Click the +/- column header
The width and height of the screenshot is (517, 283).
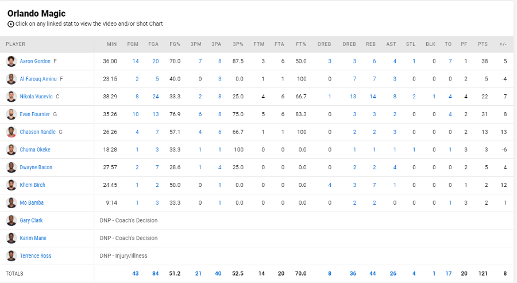tap(503, 44)
